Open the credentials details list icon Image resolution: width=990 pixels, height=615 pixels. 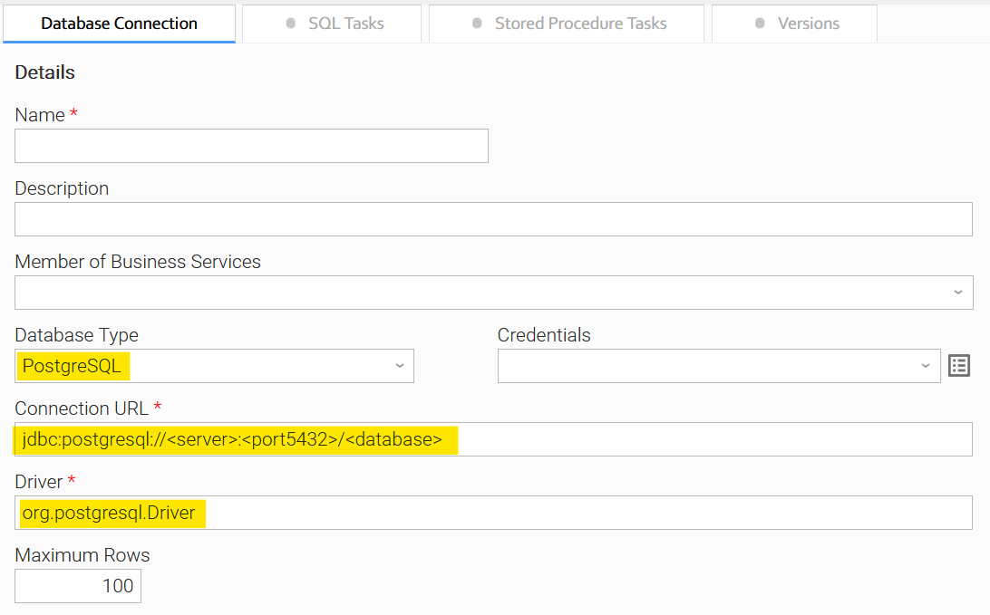click(x=959, y=366)
